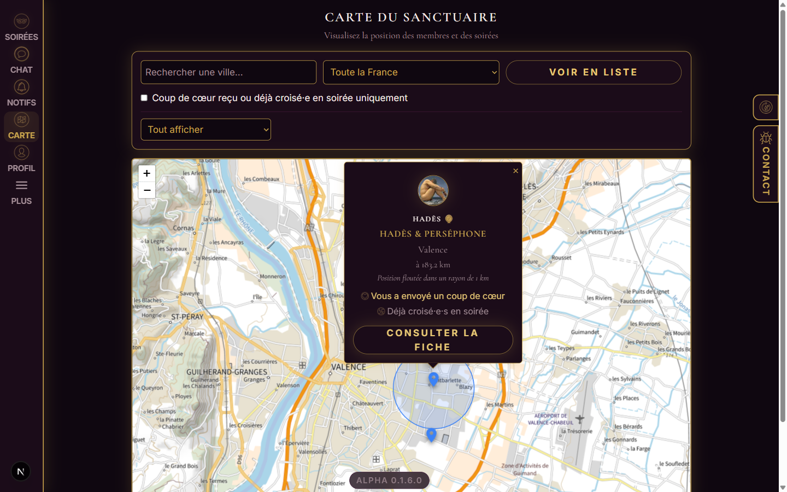Select the Carte map section

pyautogui.click(x=21, y=126)
